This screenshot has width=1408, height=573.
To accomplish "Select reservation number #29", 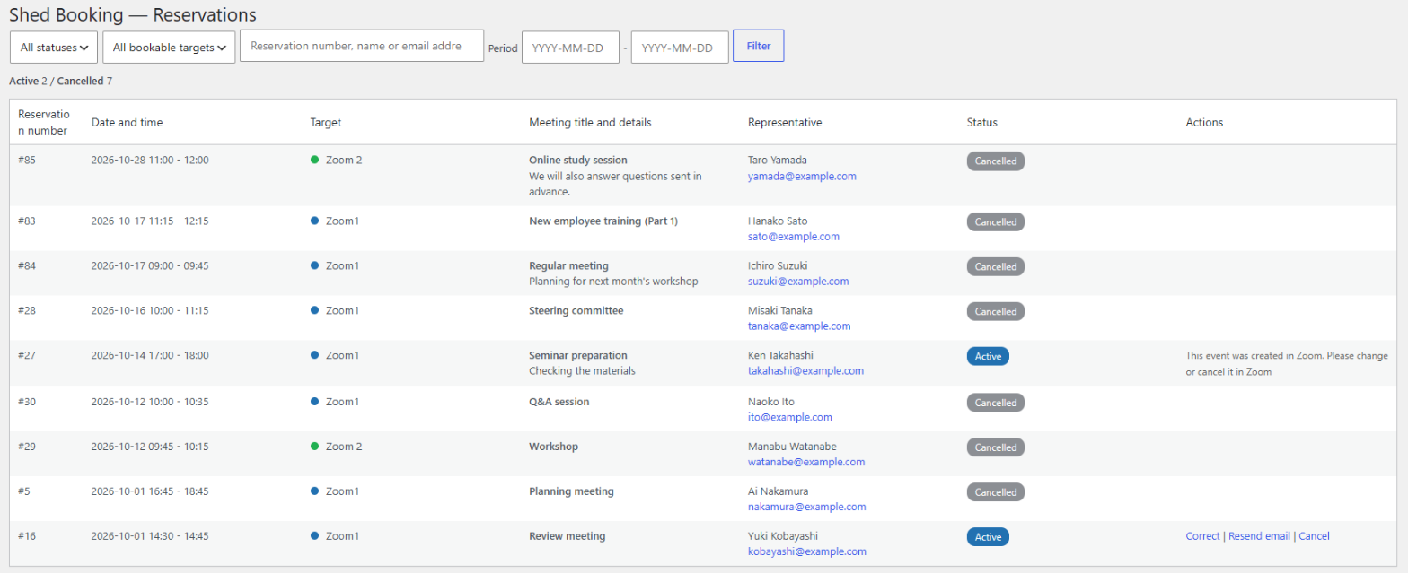I will tap(27, 447).
